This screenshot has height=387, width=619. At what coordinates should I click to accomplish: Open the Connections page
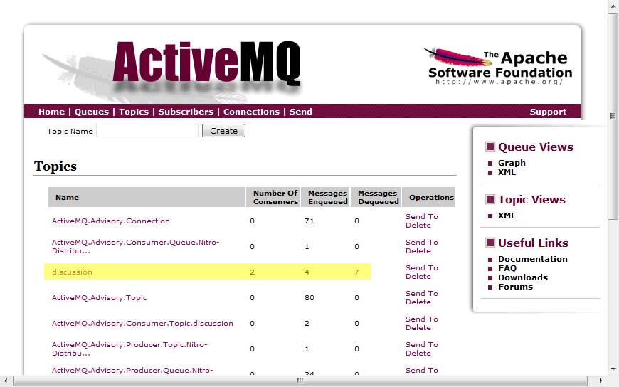(251, 112)
